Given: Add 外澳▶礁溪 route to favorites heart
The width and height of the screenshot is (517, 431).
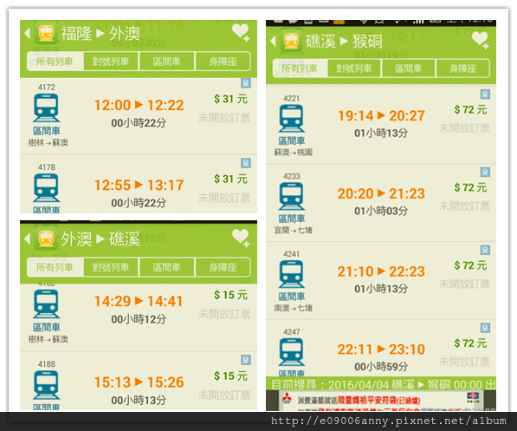Looking at the screenshot, I should coord(241,238).
